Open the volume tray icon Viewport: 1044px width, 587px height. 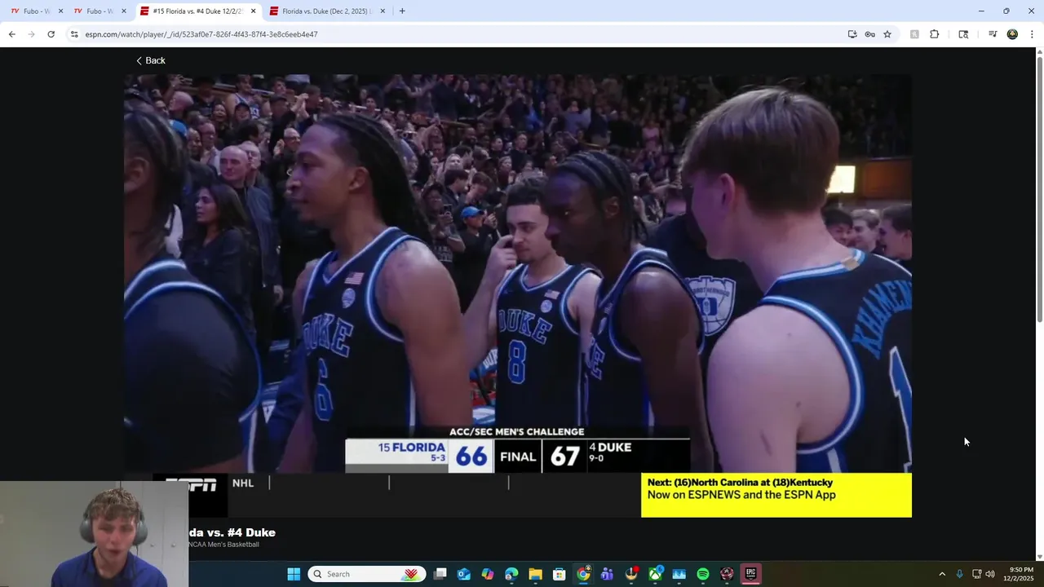coord(990,574)
